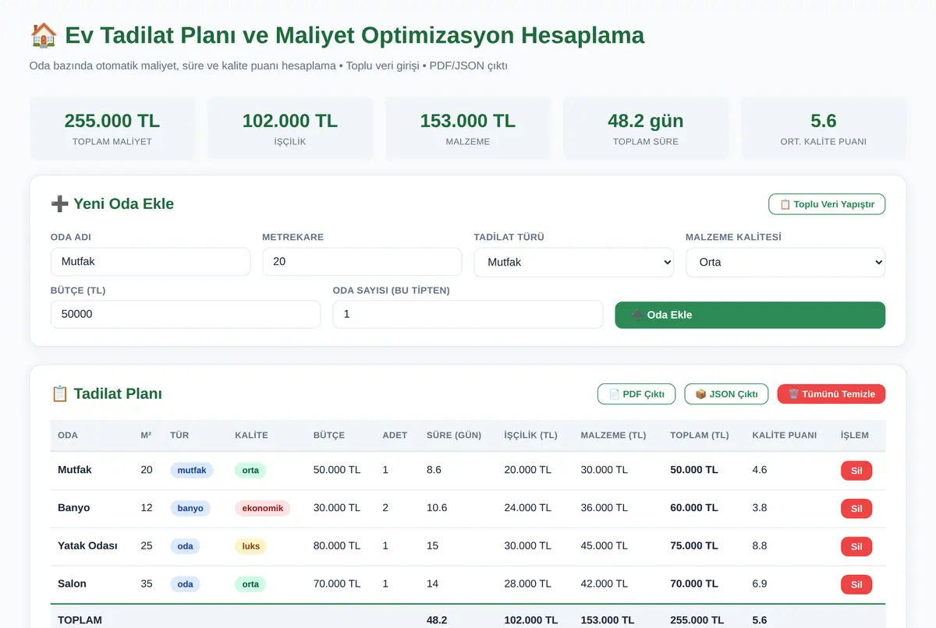
Task: Export the plan with PDF Çıktı
Action: coord(636,394)
